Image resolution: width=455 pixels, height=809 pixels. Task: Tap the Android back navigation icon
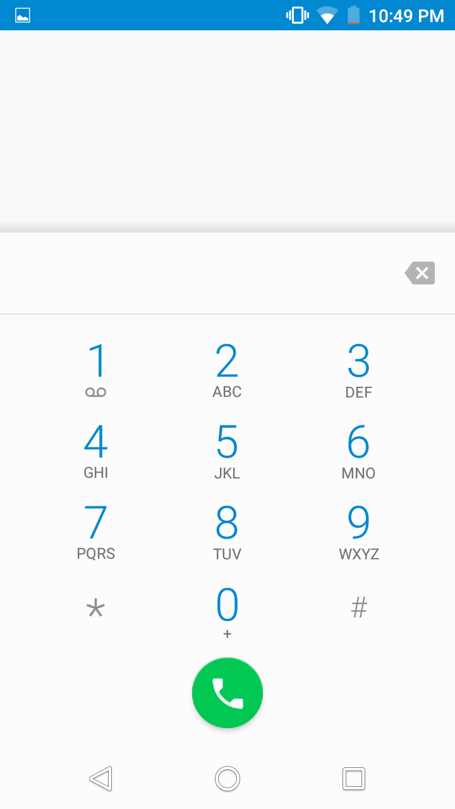[101, 779]
